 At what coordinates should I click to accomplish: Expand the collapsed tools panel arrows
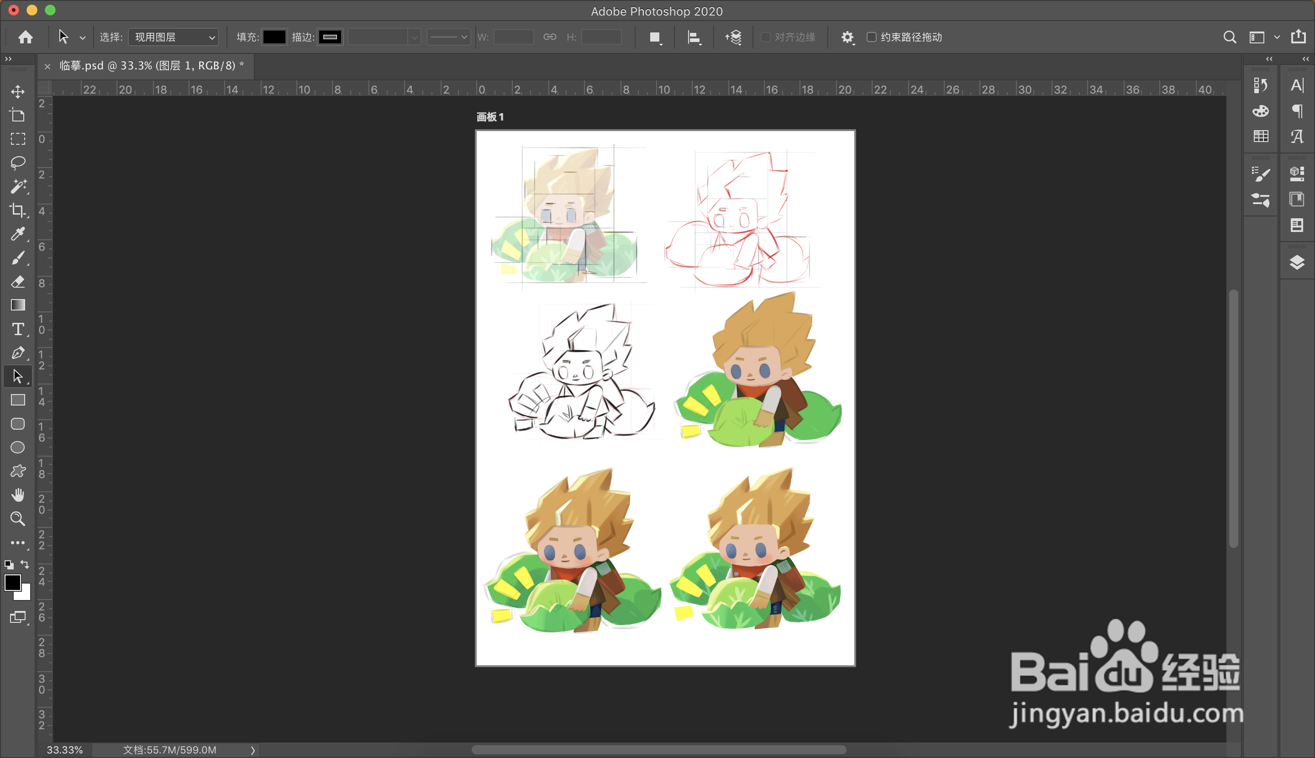[8, 59]
